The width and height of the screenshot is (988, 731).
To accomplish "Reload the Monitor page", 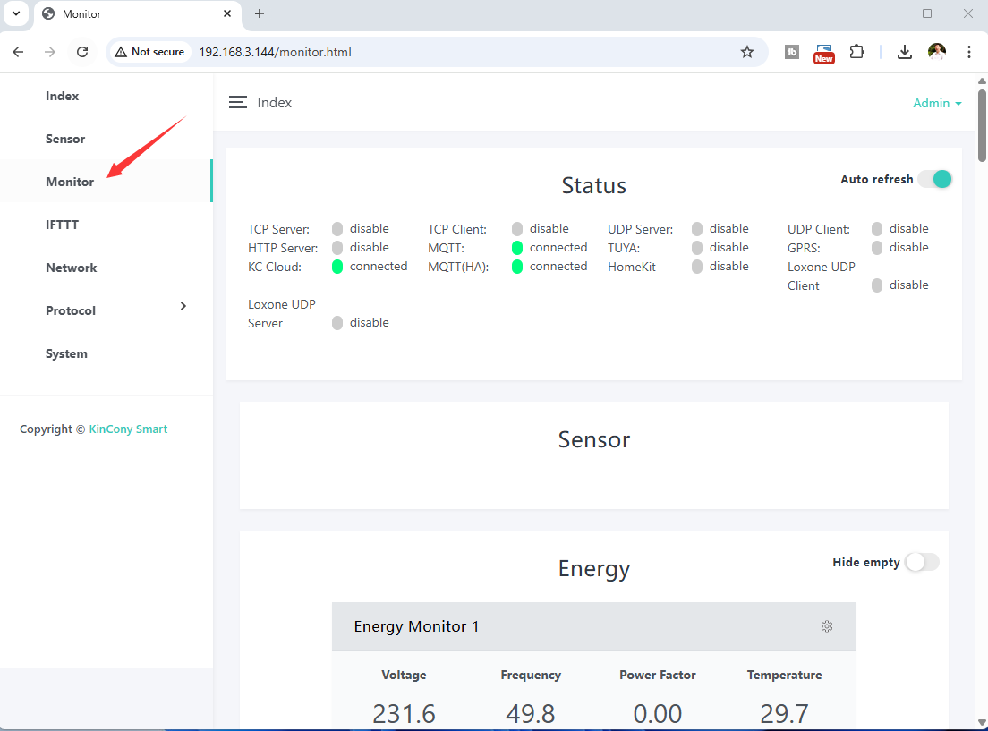I will coord(82,52).
